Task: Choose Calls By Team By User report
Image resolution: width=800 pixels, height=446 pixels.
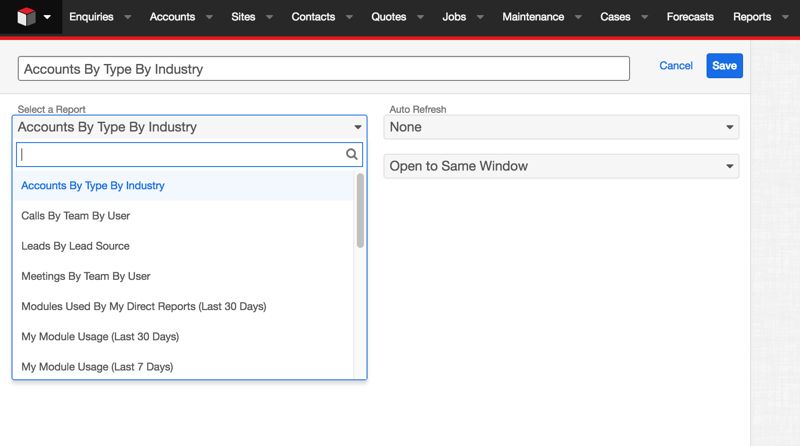Action: point(183,216)
